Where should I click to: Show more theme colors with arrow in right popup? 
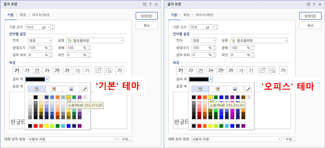(x=249, y=97)
